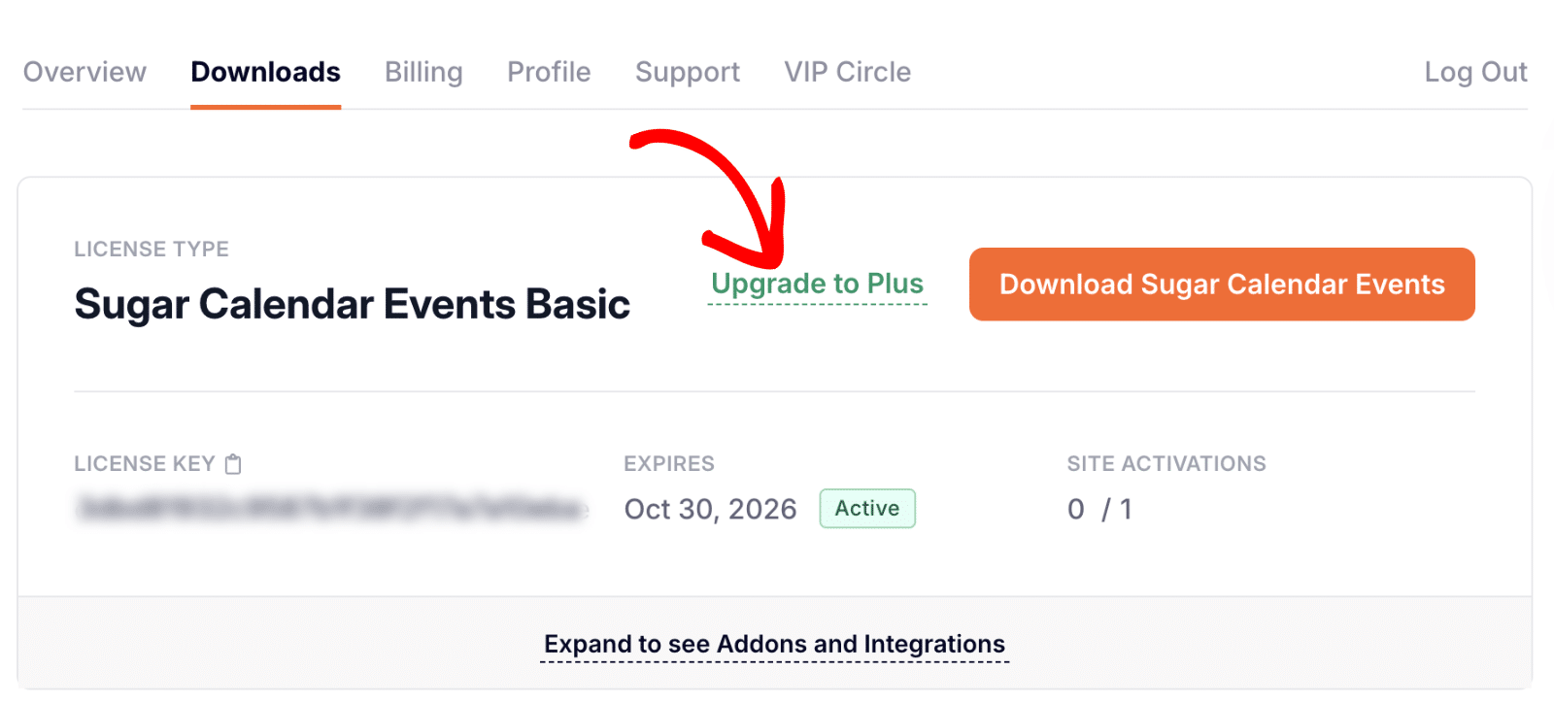Click the Upgrade to Plus link
1554x704 pixels.
[x=817, y=284]
